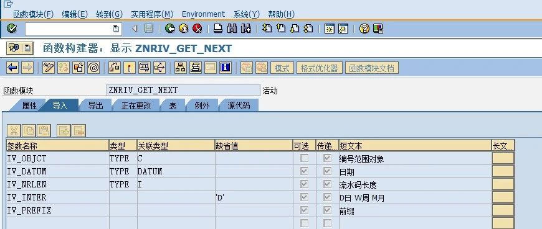The height and width of the screenshot is (229, 542).
Task: Click the Check syntax icon
Action: click(115, 68)
